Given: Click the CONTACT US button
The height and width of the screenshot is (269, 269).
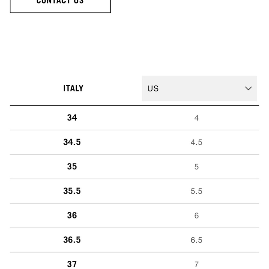Looking at the screenshot, I should tap(60, 5).
